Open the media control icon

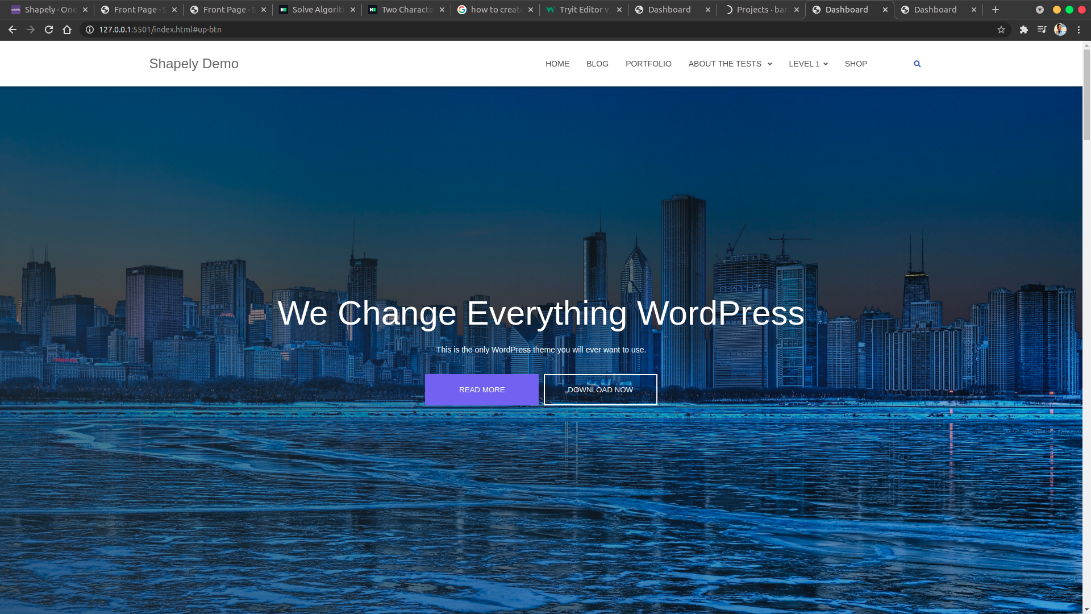click(x=1042, y=30)
